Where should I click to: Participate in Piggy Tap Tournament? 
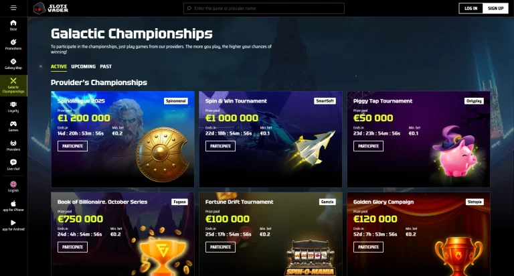369,146
